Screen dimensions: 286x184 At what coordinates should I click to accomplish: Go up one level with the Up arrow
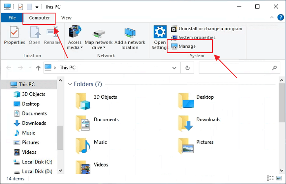(38, 68)
